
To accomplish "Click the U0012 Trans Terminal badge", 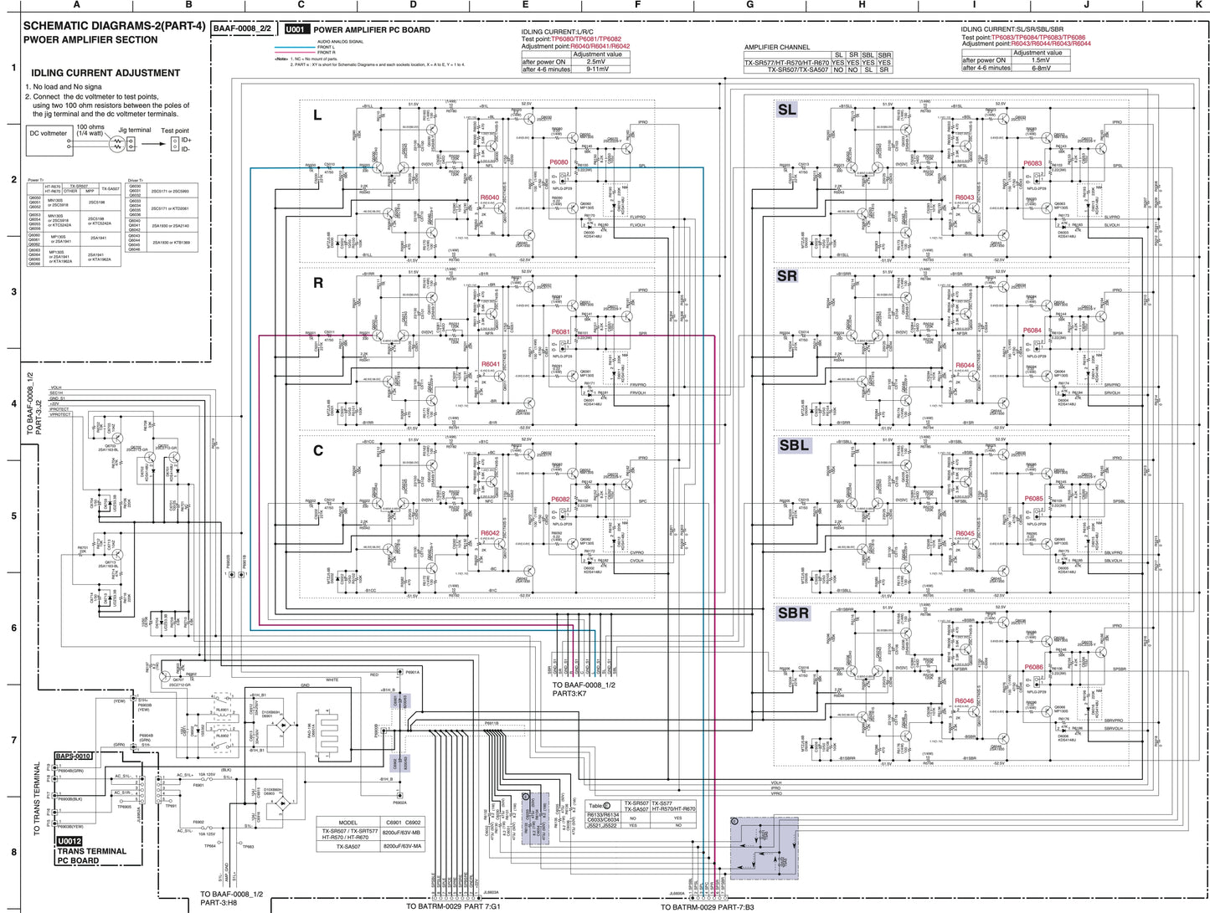I will (70, 841).
